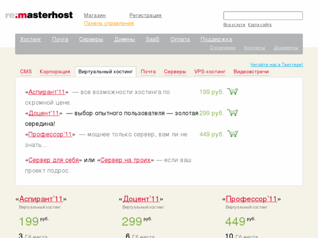
Task: Open Документы link
Action: coord(286,48)
